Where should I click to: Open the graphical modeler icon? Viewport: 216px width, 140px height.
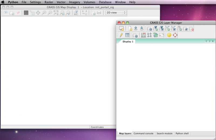click(156, 35)
